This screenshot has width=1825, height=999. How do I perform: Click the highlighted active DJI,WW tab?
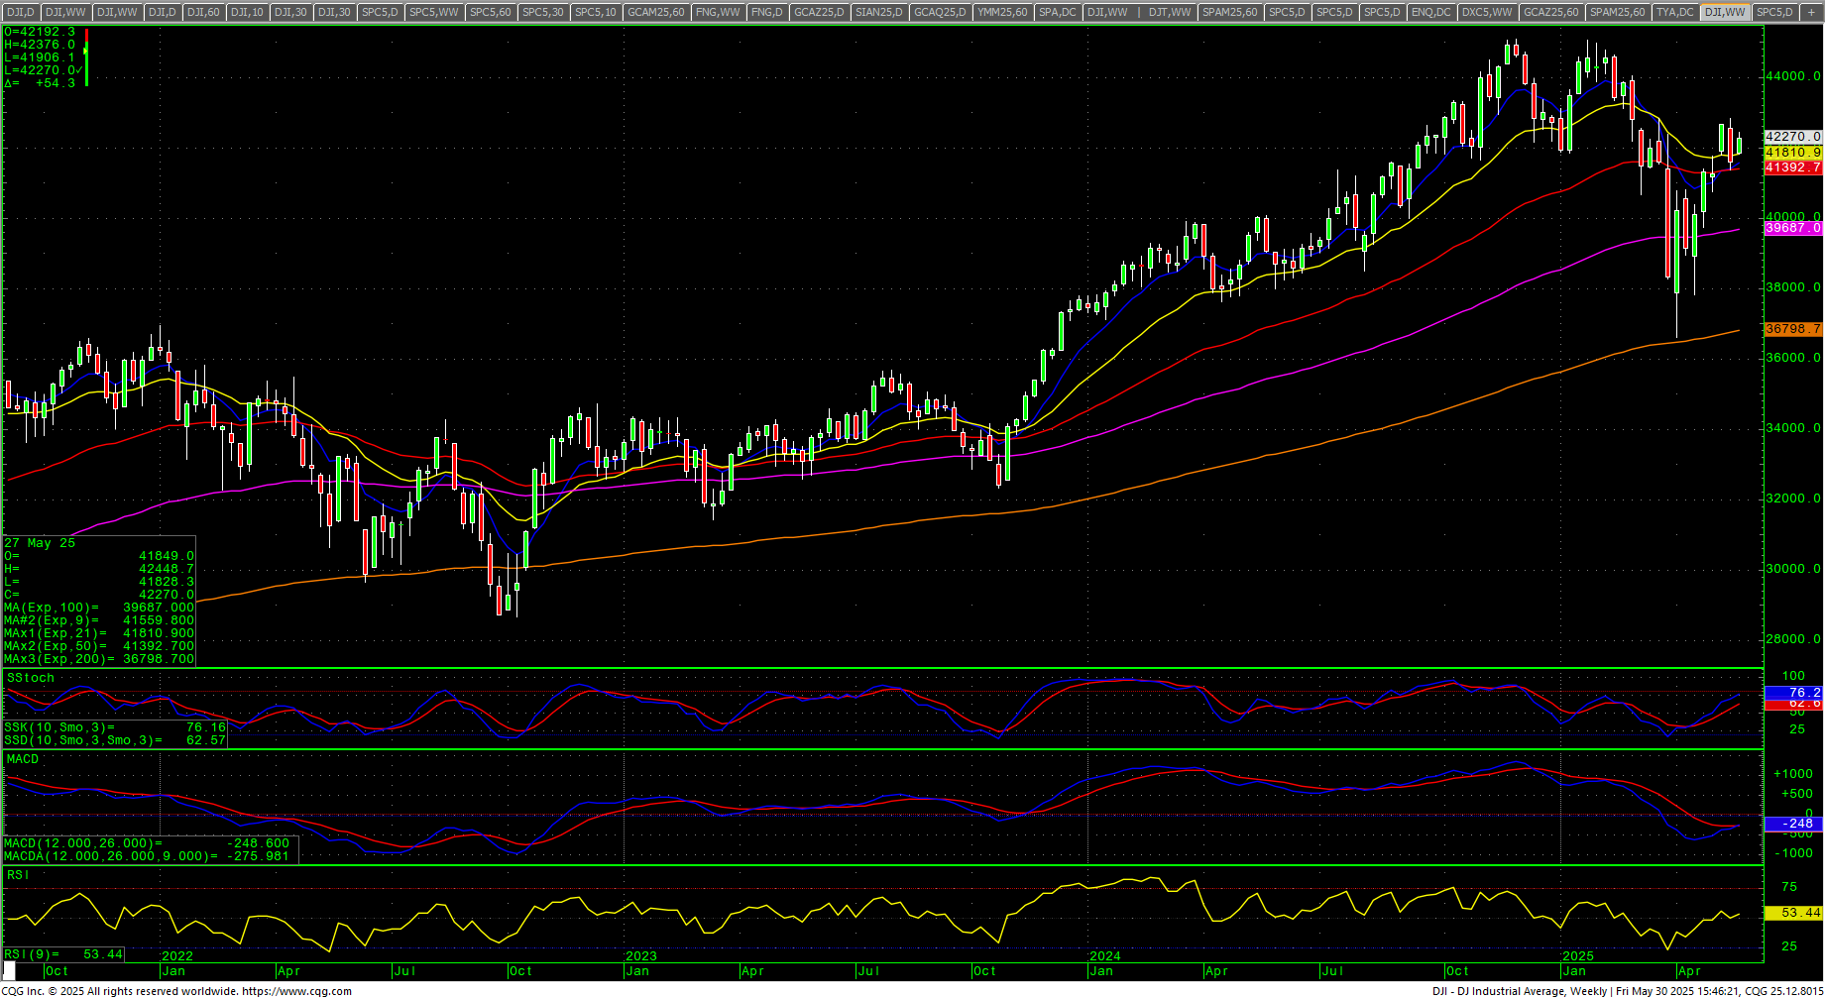[1725, 12]
